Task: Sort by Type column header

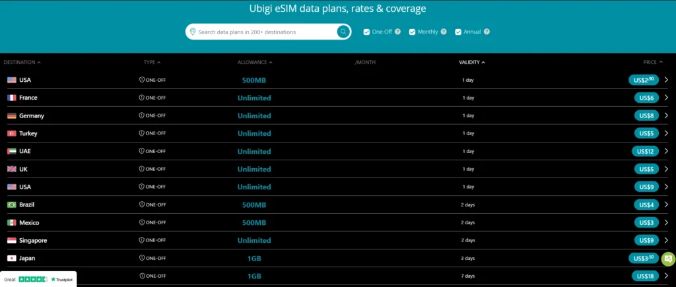Action: click(x=152, y=62)
